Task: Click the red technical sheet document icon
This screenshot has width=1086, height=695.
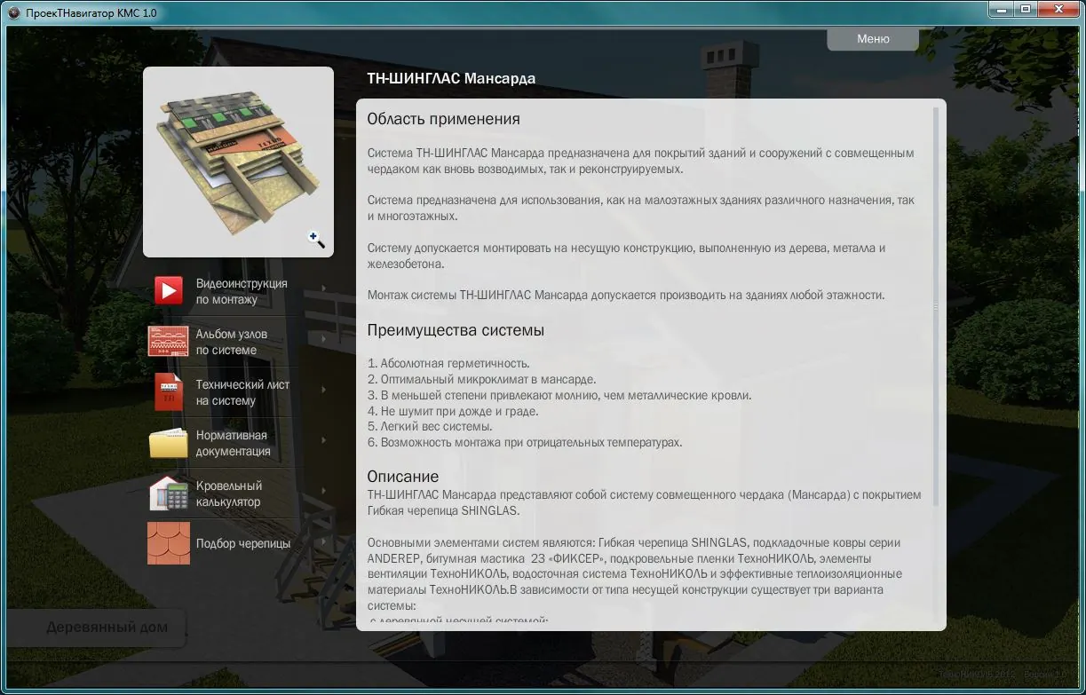Action: 169,392
